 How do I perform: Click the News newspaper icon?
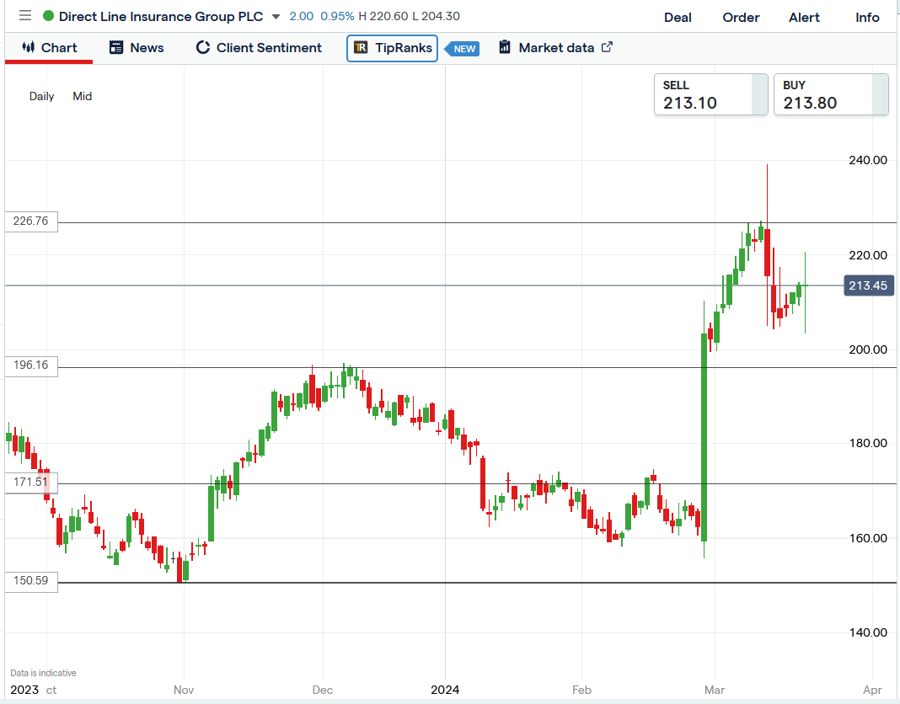click(116, 47)
